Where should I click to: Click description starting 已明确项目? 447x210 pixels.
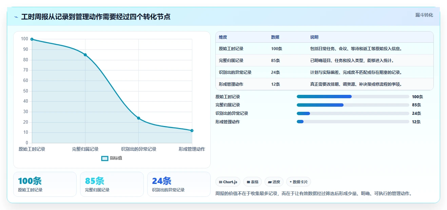[352, 61]
